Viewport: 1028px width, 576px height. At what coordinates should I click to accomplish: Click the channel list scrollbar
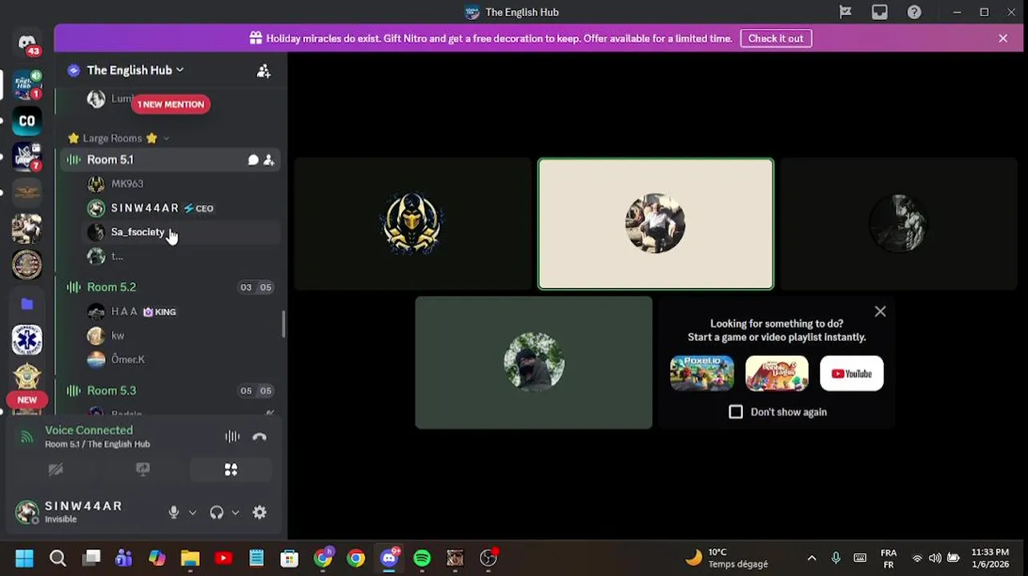(x=283, y=324)
